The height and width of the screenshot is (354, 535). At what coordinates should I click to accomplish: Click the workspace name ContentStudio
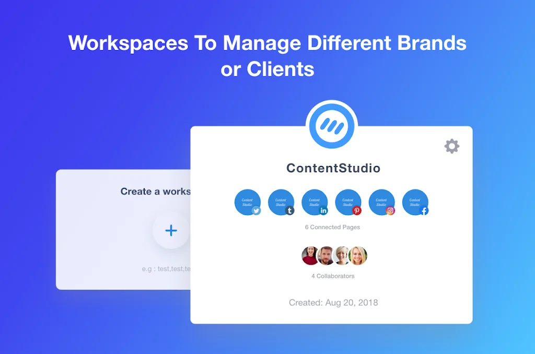click(332, 169)
